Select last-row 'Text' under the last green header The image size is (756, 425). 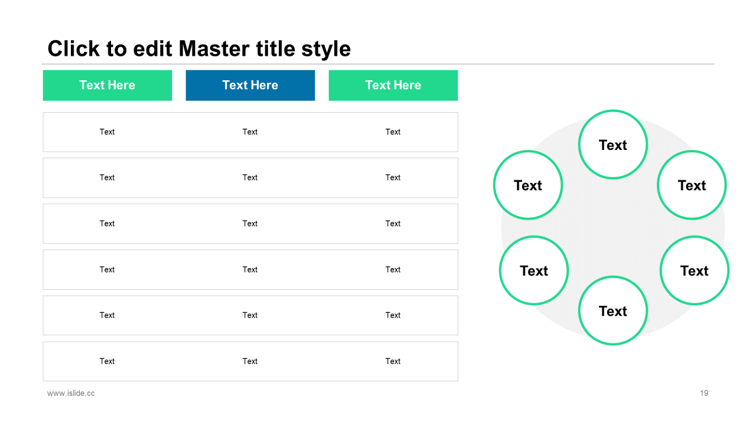(393, 361)
